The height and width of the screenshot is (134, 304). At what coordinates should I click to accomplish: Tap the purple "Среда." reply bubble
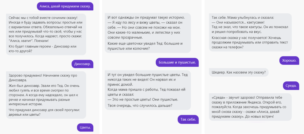[x=291, y=86]
